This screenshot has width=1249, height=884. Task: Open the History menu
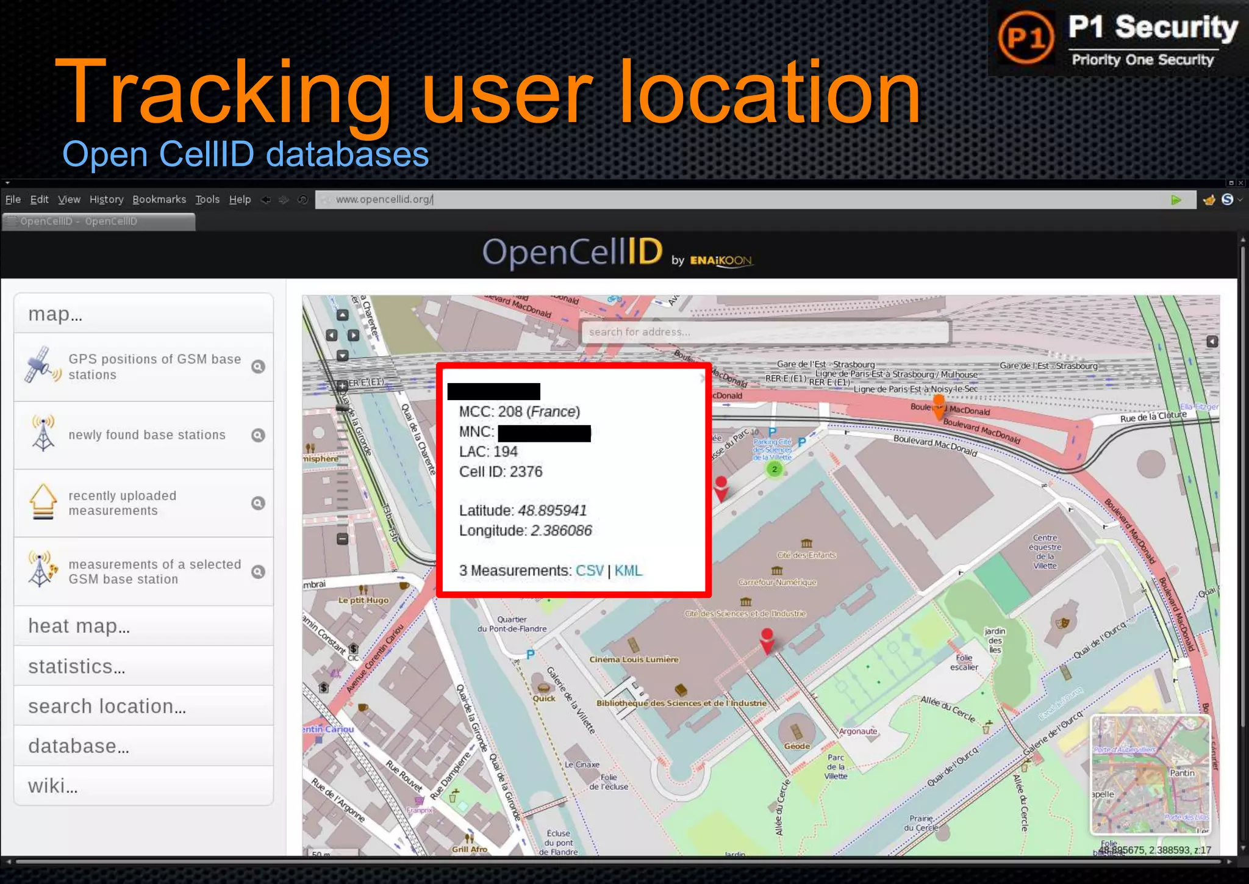(106, 199)
